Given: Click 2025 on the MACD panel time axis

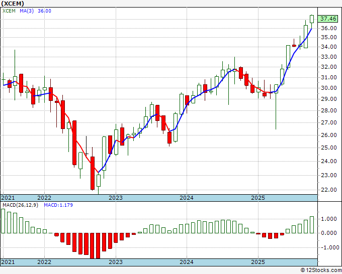Looking at the screenshot, I should tap(258, 262).
